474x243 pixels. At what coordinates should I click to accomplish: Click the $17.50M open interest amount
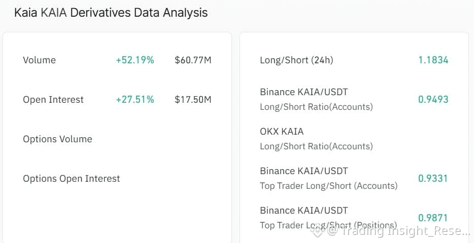(193, 99)
